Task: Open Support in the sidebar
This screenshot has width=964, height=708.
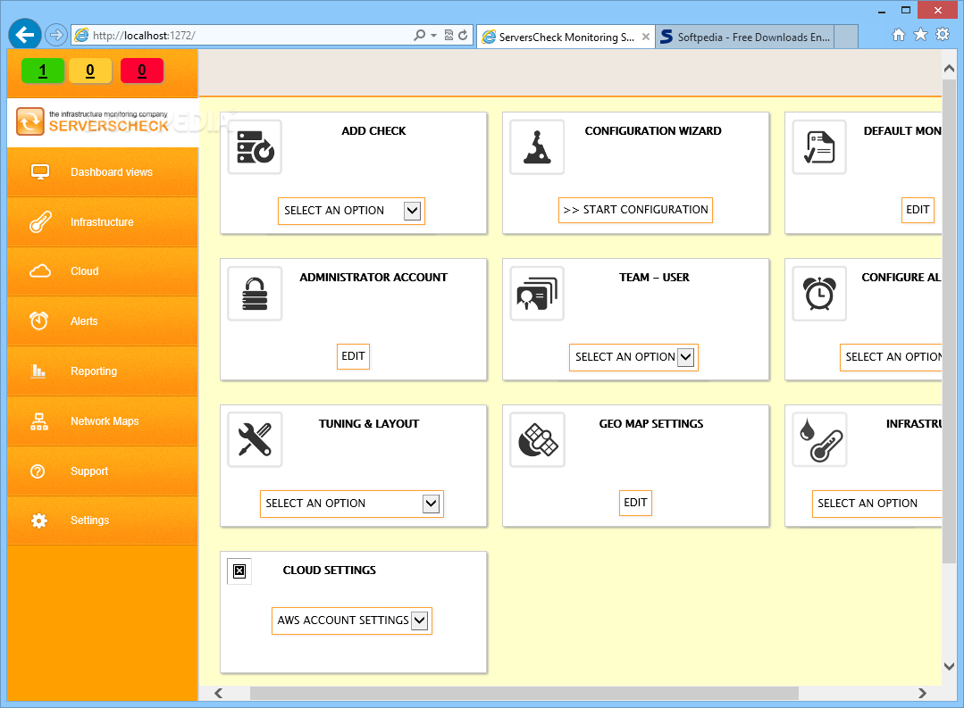Action: [103, 471]
